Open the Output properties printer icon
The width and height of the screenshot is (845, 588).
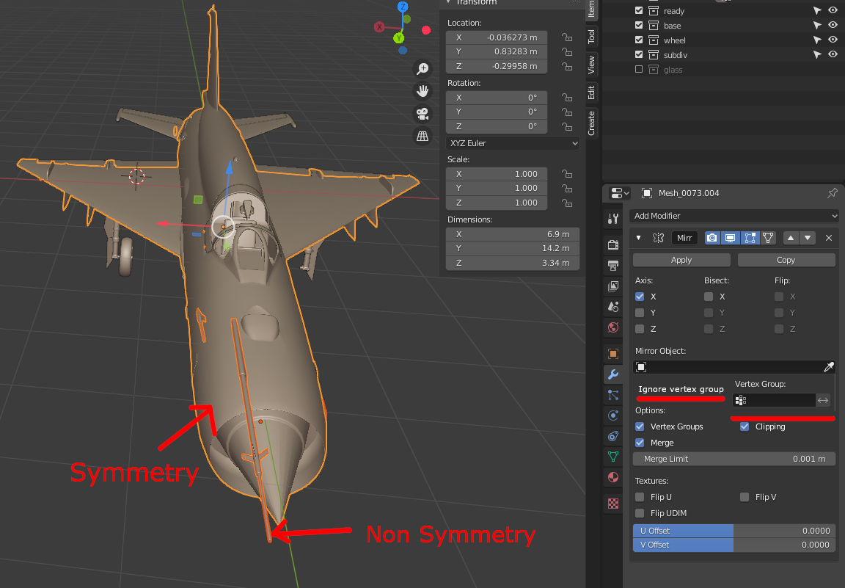(613, 266)
